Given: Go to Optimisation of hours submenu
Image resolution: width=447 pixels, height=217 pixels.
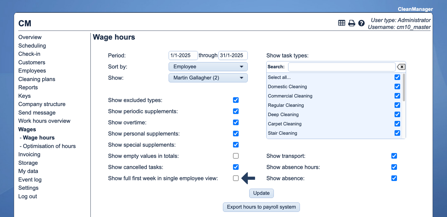Looking at the screenshot, I should pyautogui.click(x=49, y=146).
